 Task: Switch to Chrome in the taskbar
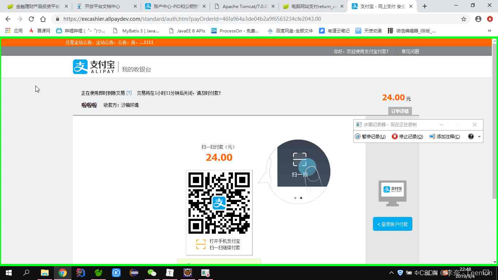point(63,272)
